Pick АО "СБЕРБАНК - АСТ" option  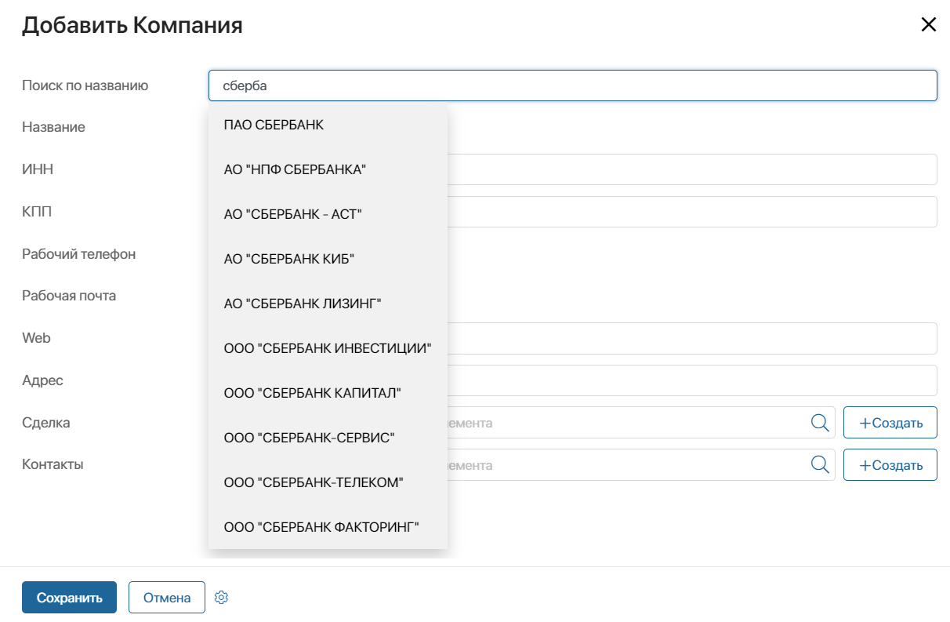coord(328,214)
